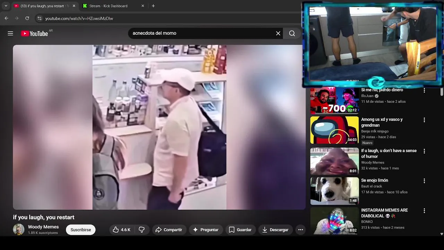Click 'Bauti el crack' channel name
Screen dimensions: 444x250
pyautogui.click(x=372, y=186)
